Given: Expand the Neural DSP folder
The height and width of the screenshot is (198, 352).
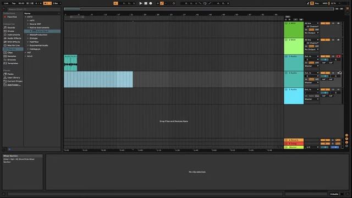Looking at the screenshot, I should pos(28,24).
